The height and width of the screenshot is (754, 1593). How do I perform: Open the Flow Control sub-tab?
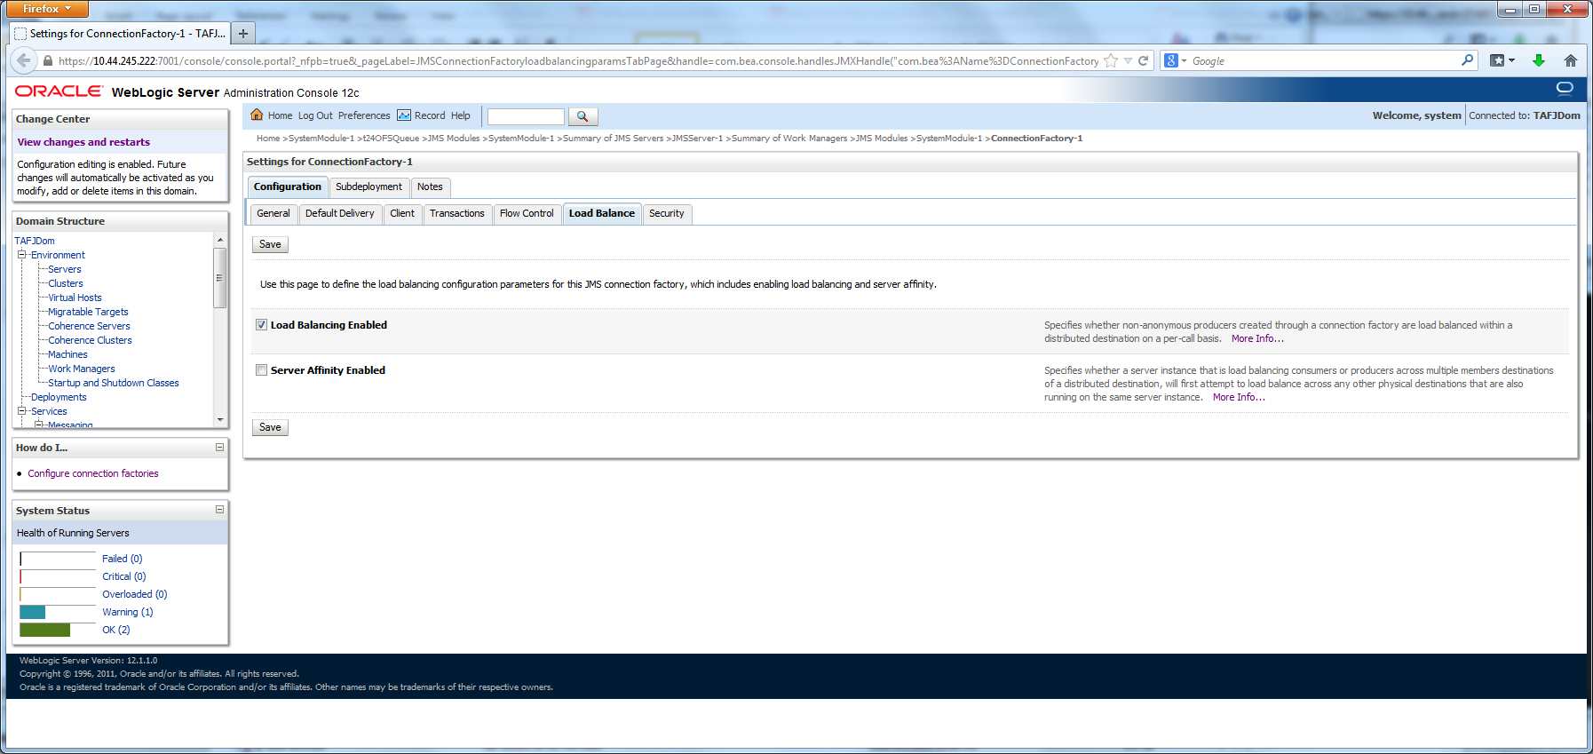[527, 213]
